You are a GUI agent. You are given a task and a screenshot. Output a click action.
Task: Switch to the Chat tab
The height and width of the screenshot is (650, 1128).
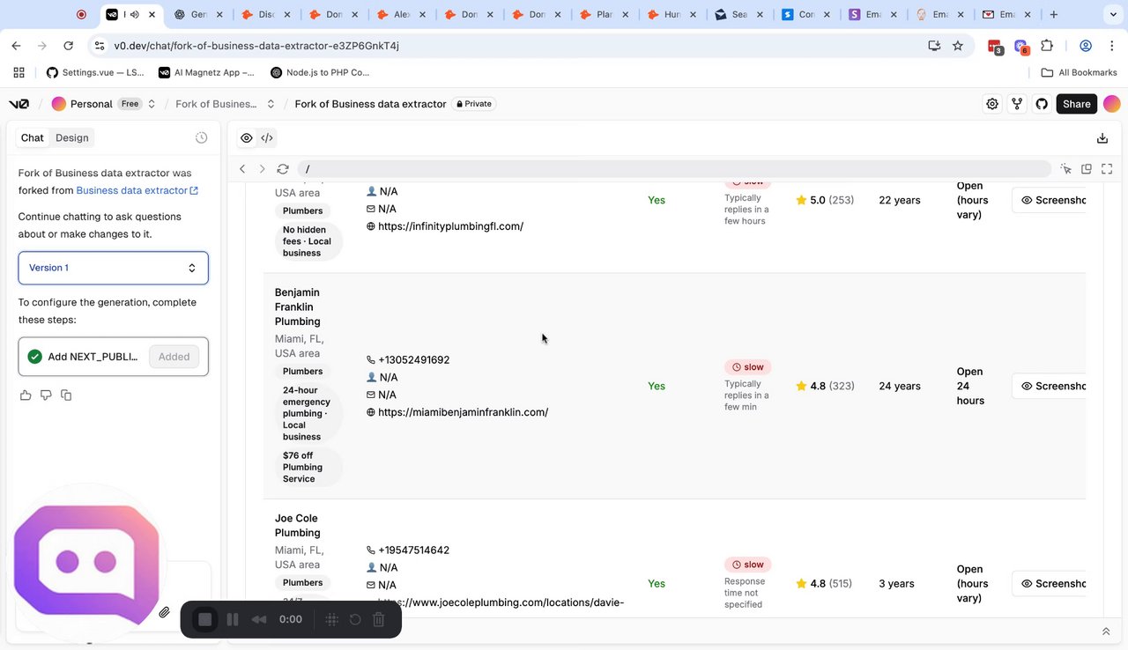[x=33, y=137]
